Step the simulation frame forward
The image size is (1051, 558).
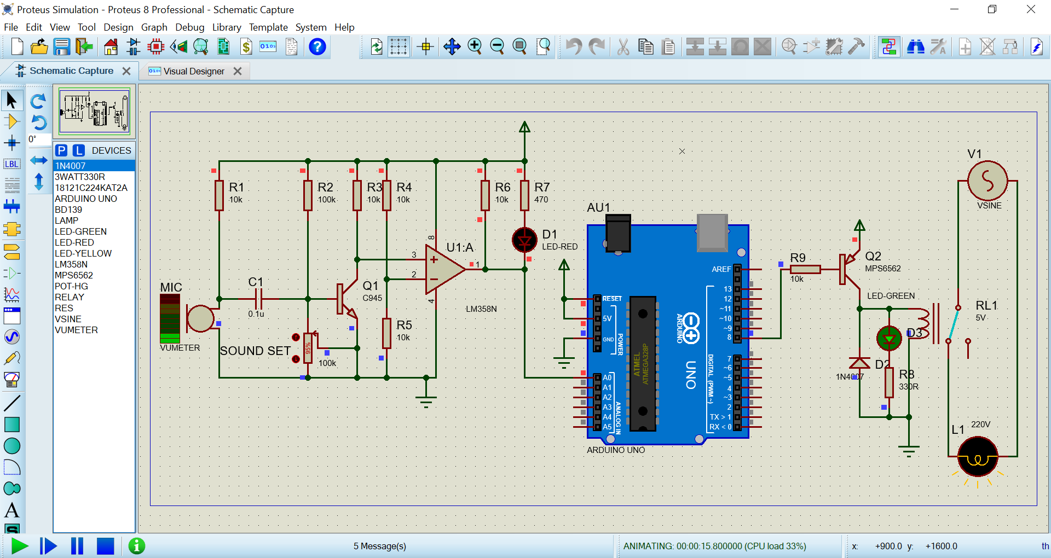coord(48,546)
